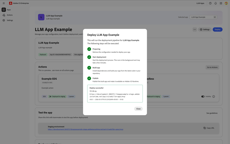Click Example EDS Deployed to staging badge

tap(57, 97)
